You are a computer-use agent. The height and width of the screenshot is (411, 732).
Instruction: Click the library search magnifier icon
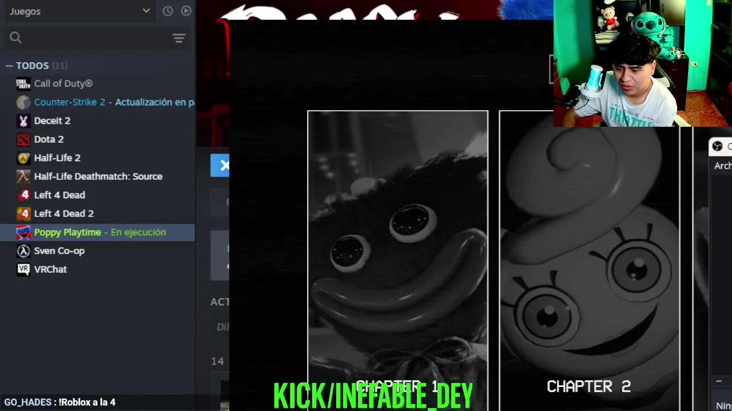pos(15,38)
